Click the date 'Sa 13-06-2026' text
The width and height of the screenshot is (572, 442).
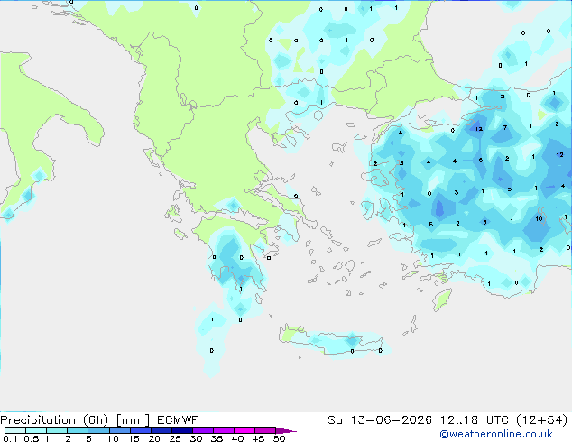coord(380,420)
